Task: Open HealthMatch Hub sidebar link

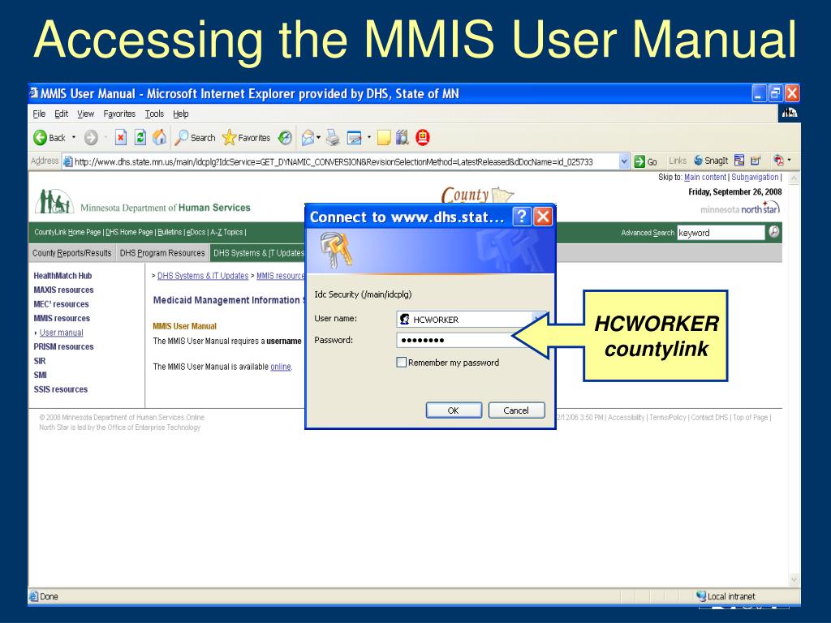Action: pos(62,276)
